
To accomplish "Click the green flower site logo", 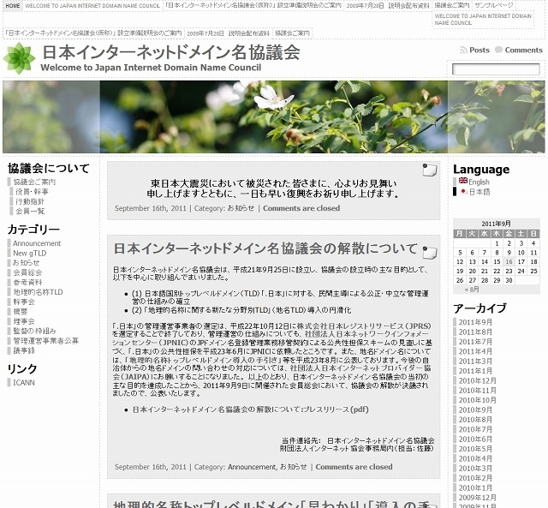I will coord(19,58).
